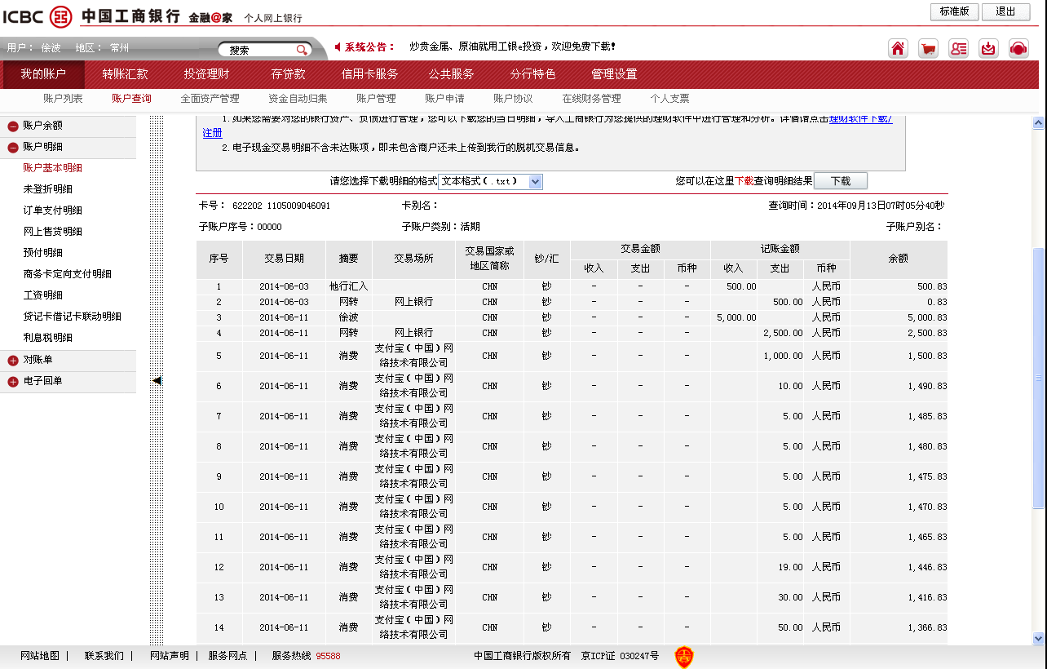Viewport: 1047px width, 669px height.
Task: Open the shopping cart icon
Action: point(928,48)
